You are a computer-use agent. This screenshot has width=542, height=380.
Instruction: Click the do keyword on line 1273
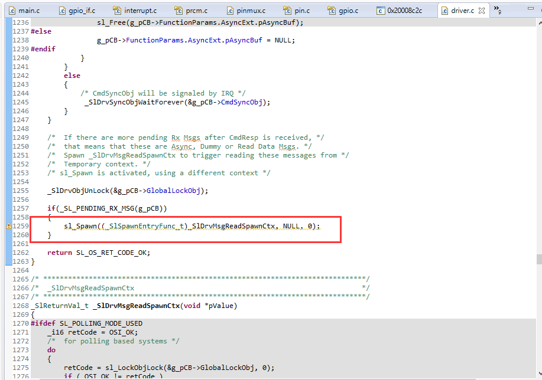(51, 350)
